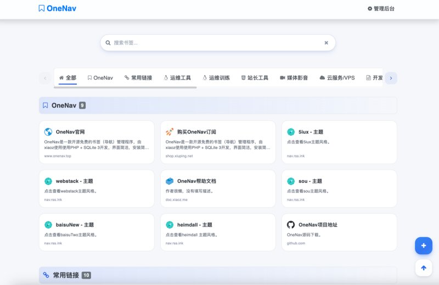Click the horizontal tab scrollbar
The image size is (439, 285).
pos(125,87)
